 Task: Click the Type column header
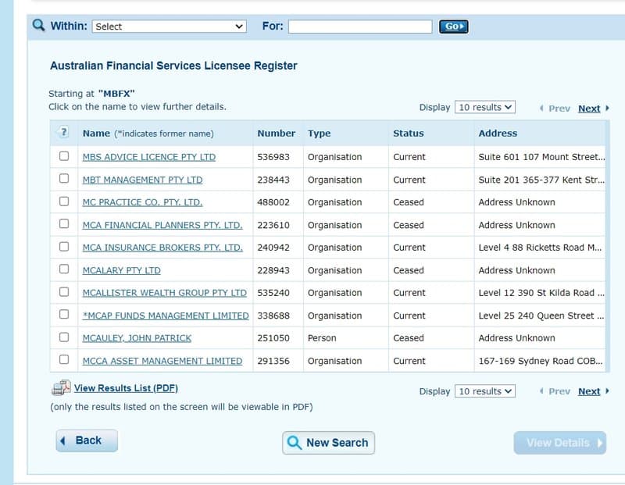pyautogui.click(x=319, y=133)
